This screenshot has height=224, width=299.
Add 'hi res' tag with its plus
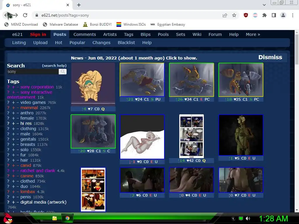(13, 123)
